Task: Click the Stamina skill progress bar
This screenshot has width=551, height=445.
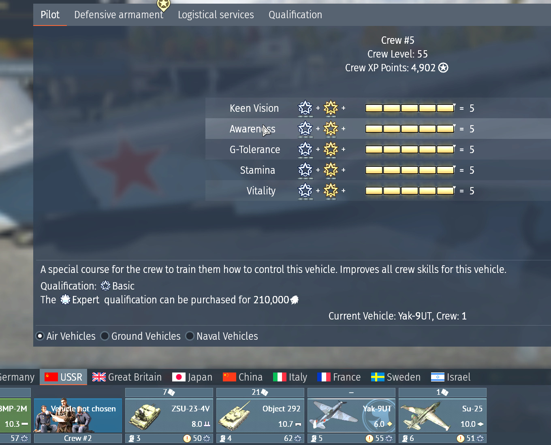Action: (410, 170)
